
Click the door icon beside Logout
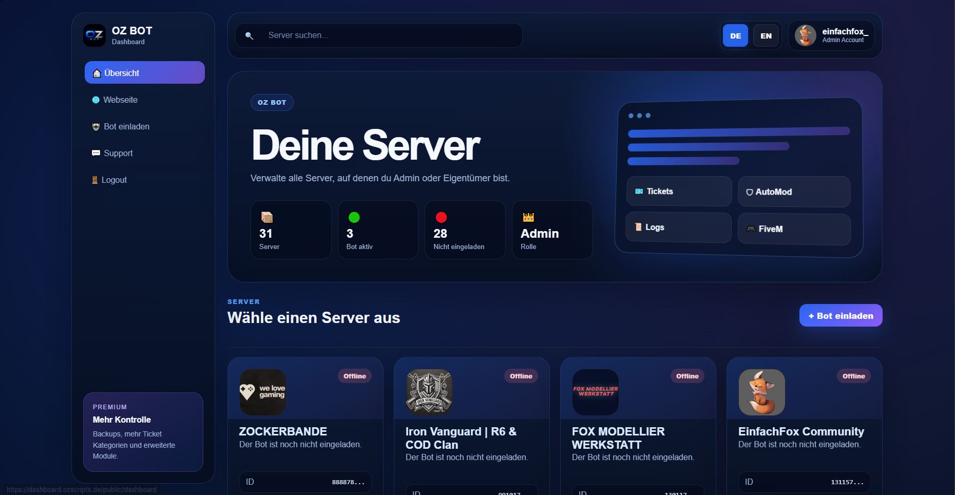tap(95, 180)
